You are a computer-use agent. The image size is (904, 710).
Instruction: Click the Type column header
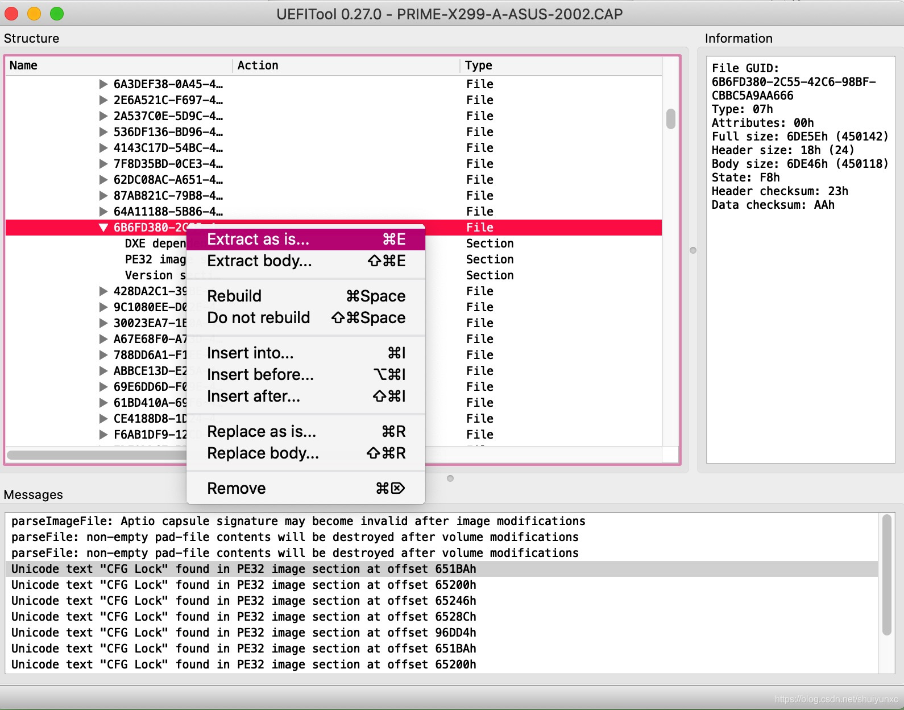click(561, 65)
